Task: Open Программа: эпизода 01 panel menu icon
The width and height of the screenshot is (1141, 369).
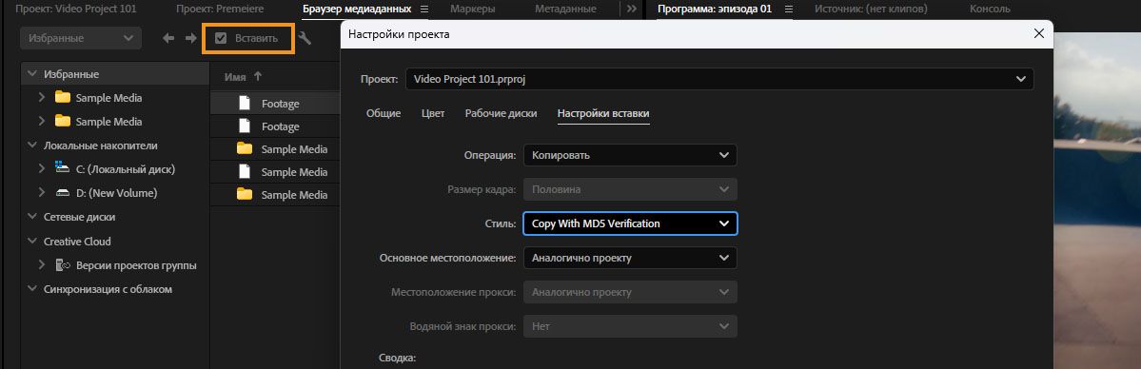Action: click(x=788, y=10)
